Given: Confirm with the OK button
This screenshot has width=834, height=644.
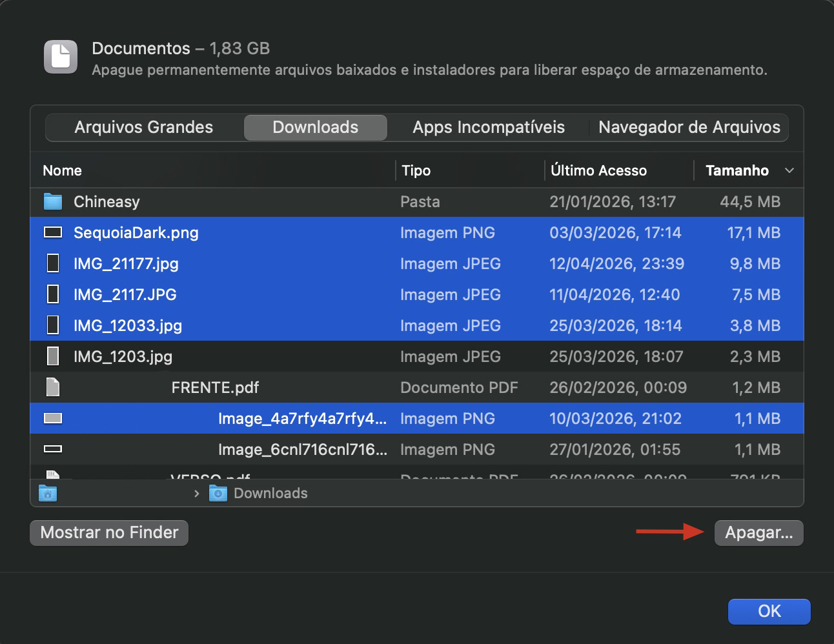Looking at the screenshot, I should point(769,611).
